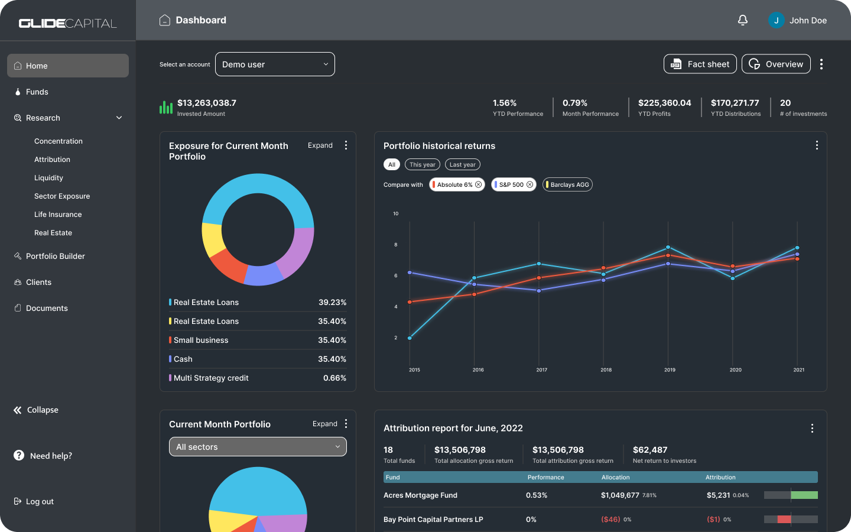The width and height of the screenshot is (851, 532).
Task: Open the top toolbar three-dot menu
Action: pyautogui.click(x=821, y=64)
